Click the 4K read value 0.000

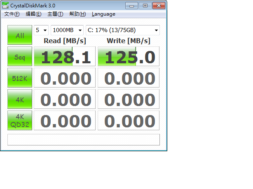[x=65, y=99]
